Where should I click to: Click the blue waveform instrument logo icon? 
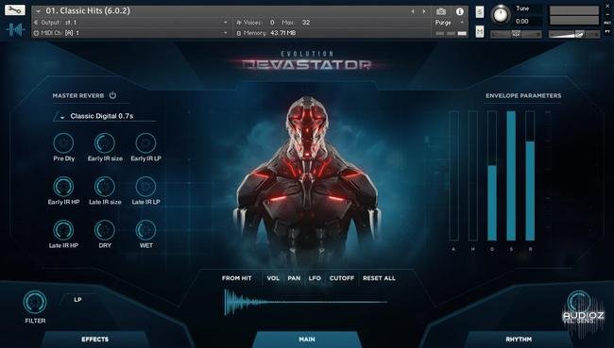[x=15, y=30]
